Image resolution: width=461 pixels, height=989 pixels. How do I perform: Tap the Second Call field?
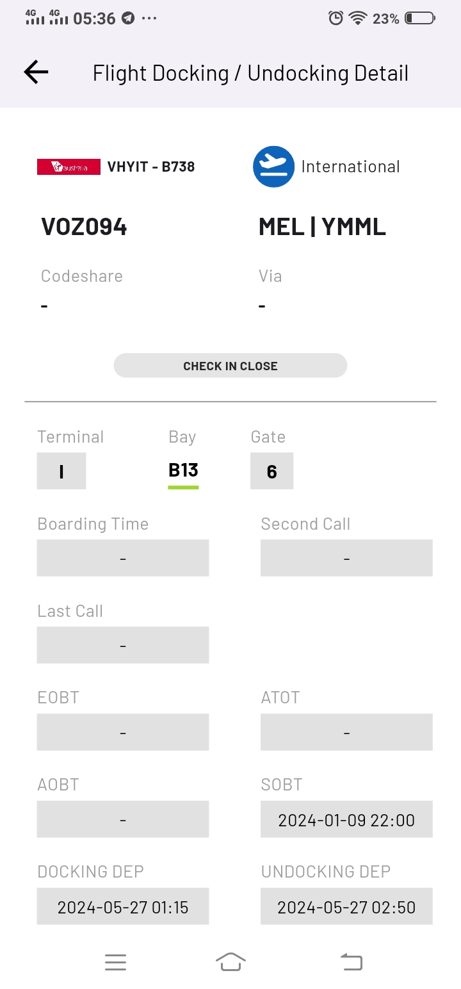346,558
